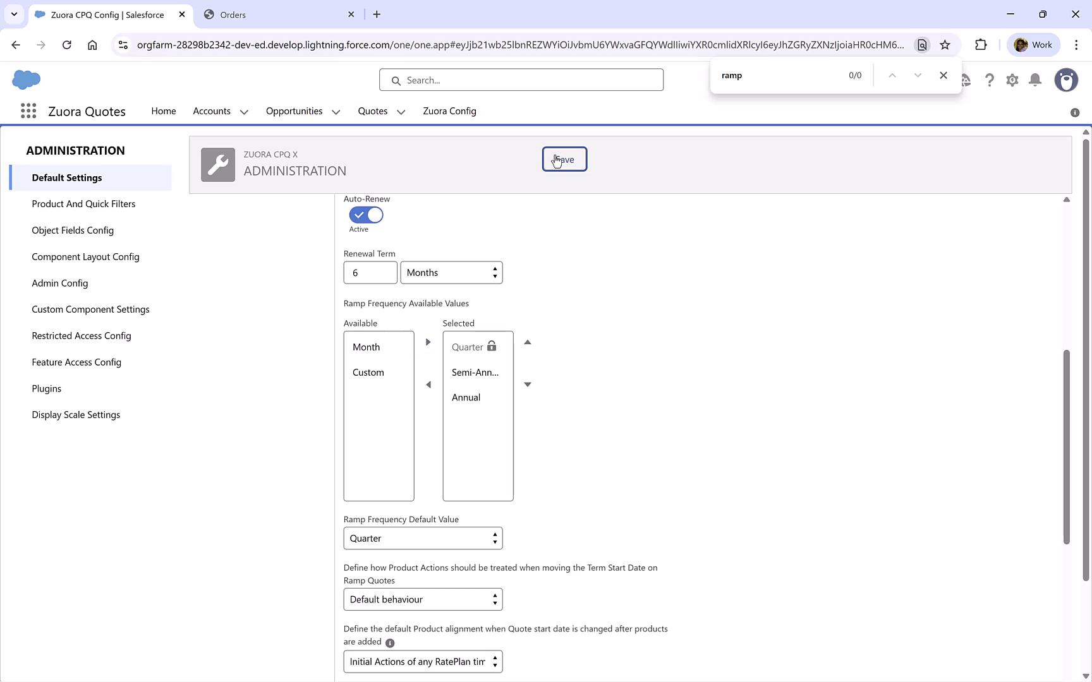This screenshot has height=682, width=1092.
Task: Select Home in the navigation bar
Action: (x=163, y=111)
